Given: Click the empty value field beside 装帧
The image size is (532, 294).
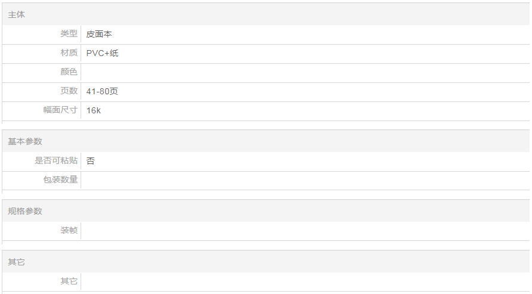Looking at the screenshot, I should coord(305,230).
